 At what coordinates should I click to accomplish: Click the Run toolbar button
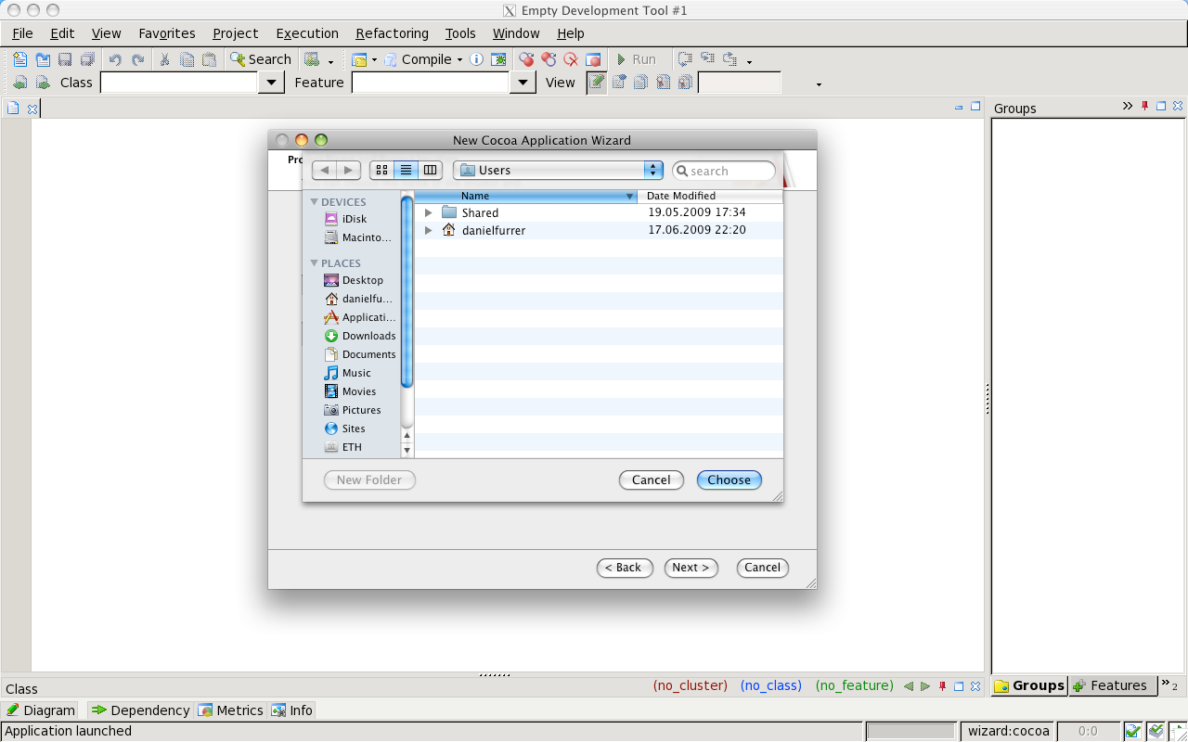pos(637,59)
